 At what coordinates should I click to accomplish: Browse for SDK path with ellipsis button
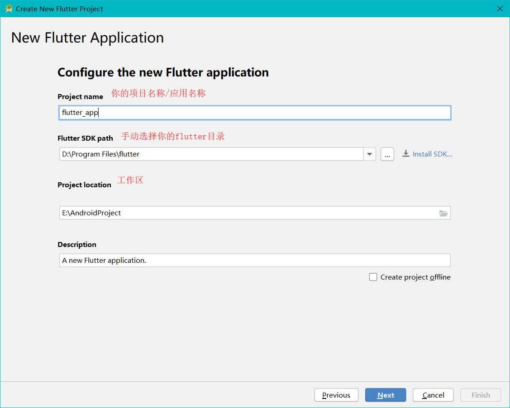(x=387, y=154)
